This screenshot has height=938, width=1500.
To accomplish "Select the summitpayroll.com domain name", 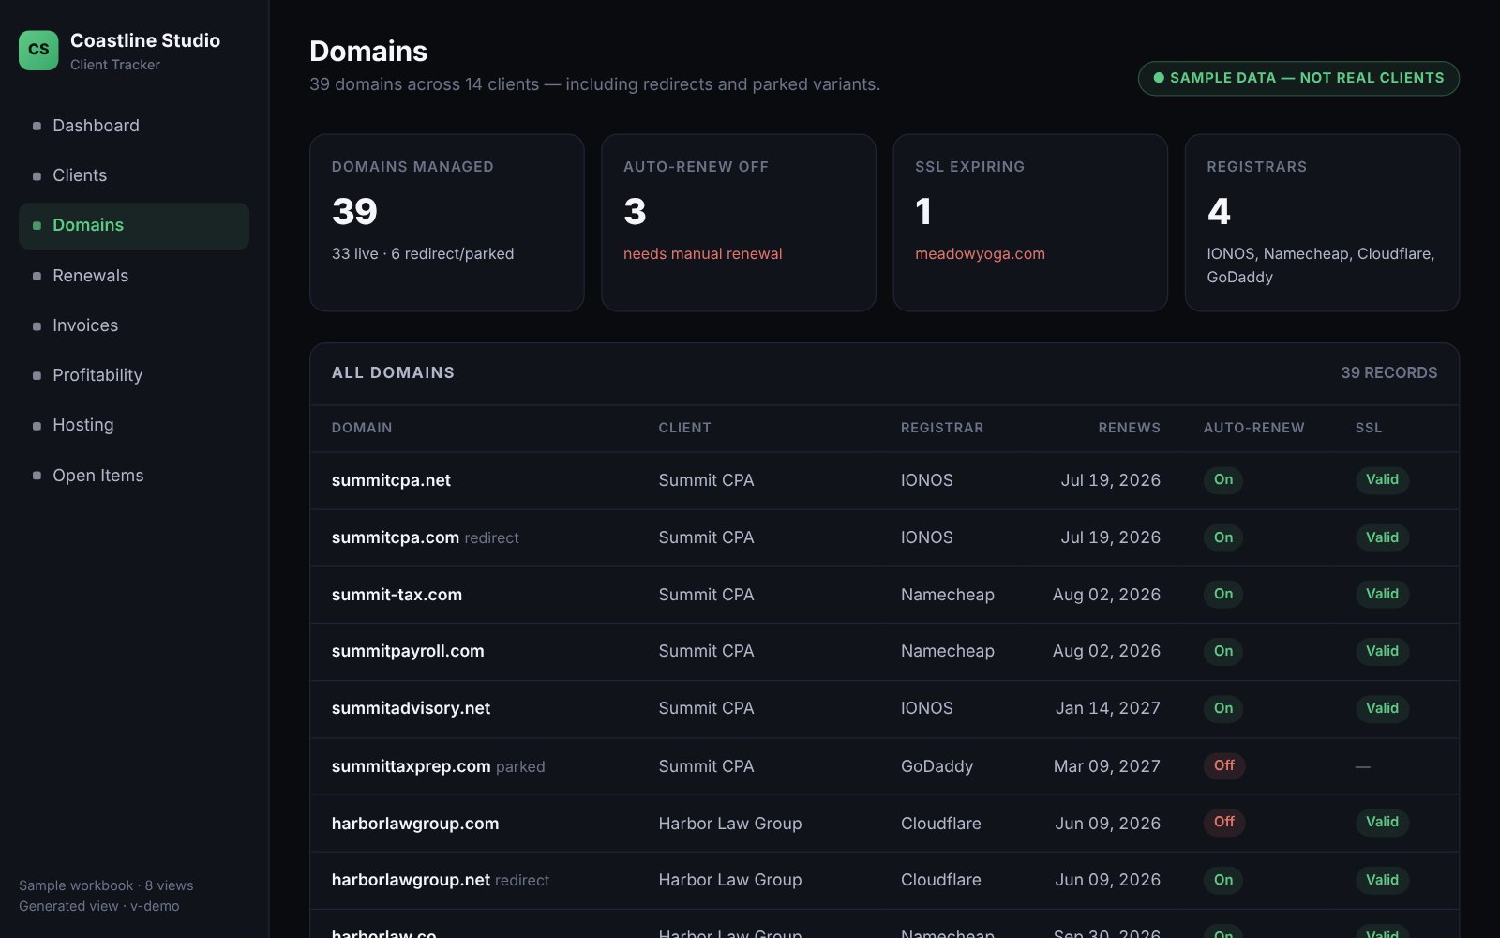I will tap(408, 651).
